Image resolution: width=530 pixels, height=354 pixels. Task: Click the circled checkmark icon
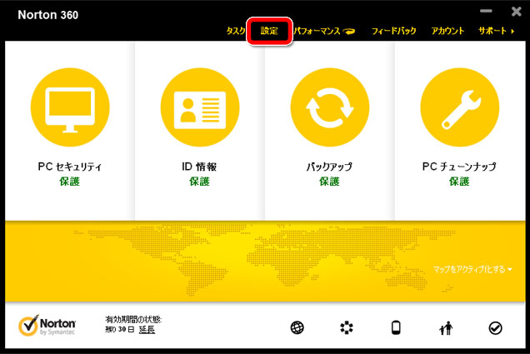tap(495, 327)
